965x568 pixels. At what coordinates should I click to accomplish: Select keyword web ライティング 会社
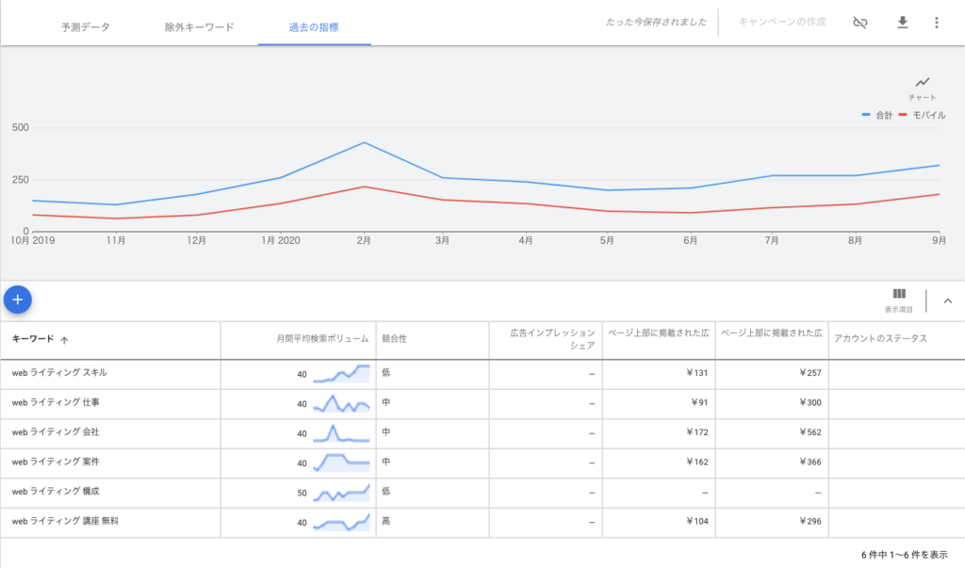(x=56, y=432)
